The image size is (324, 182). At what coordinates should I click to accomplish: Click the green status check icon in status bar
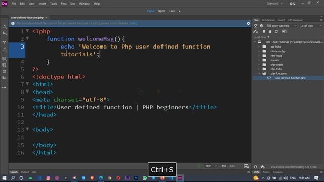point(199,166)
